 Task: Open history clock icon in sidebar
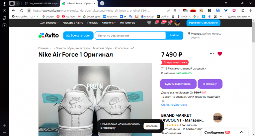coord(4,10)
